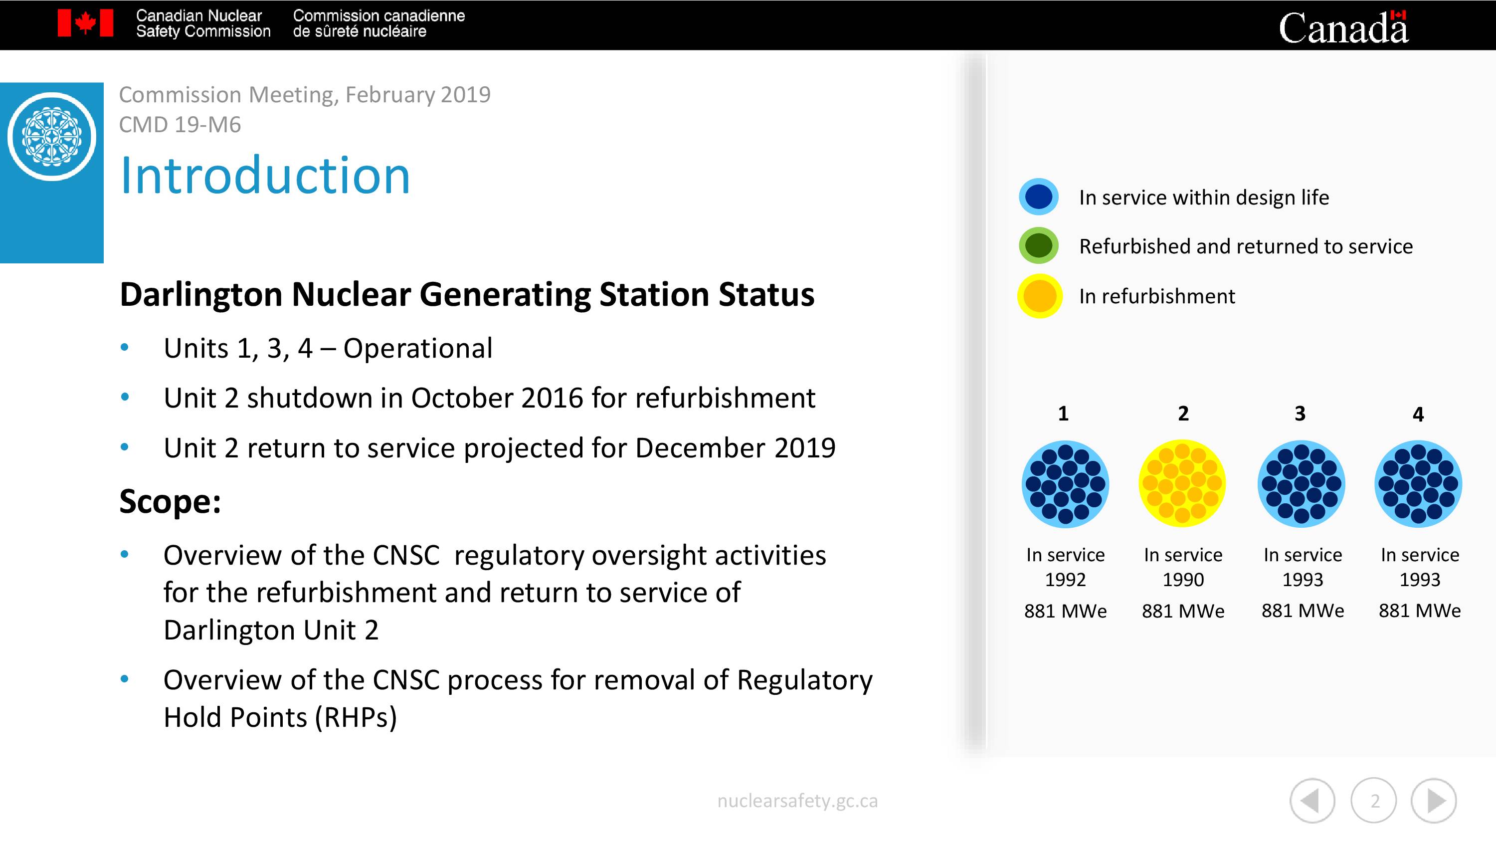This screenshot has width=1496, height=842.
Task: Click the slide number 2 circle
Action: (1373, 801)
